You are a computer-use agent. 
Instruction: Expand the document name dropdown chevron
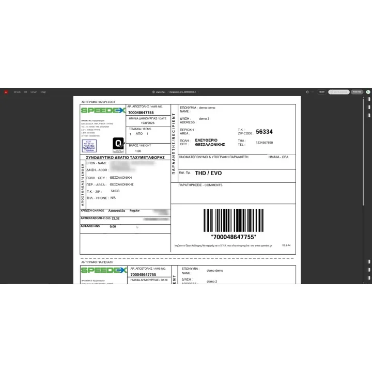(198, 92)
